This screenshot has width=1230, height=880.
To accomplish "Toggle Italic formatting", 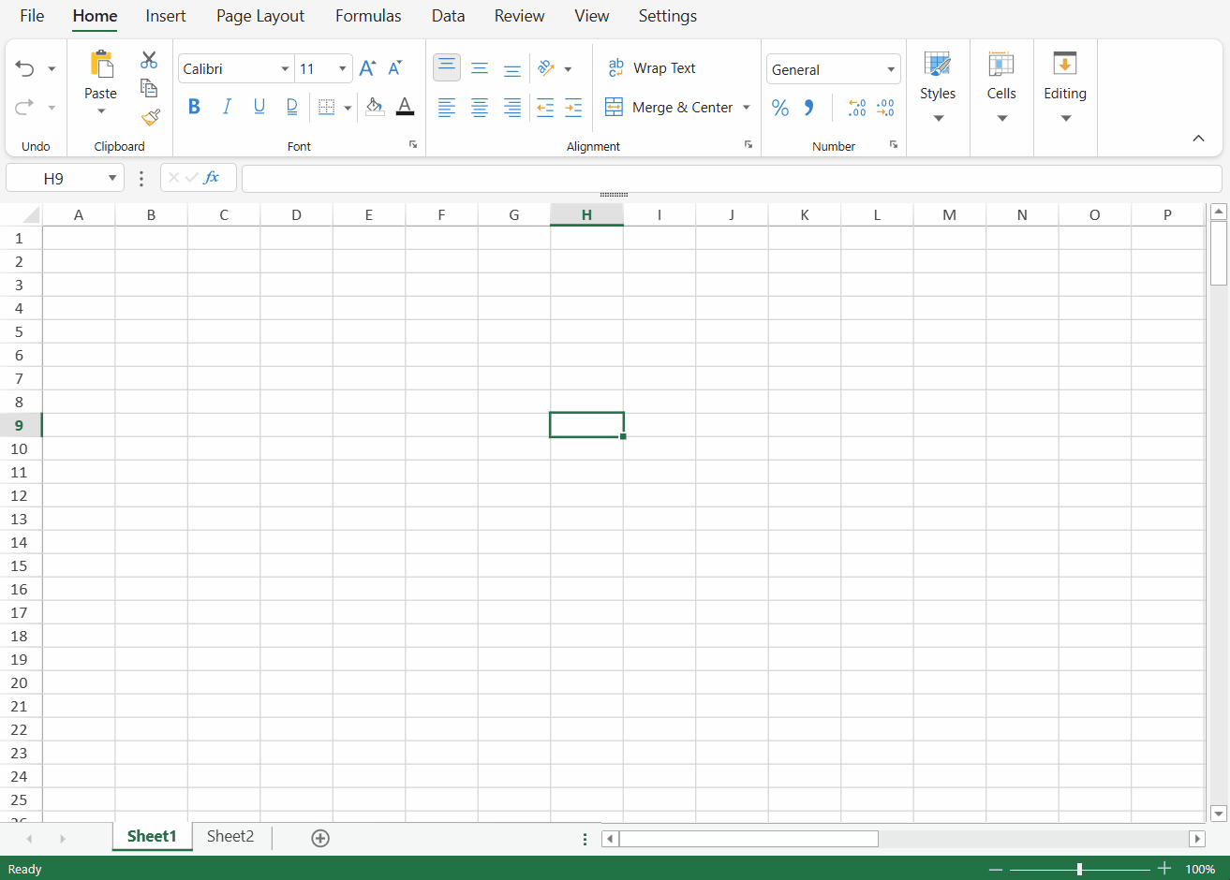I will point(227,107).
